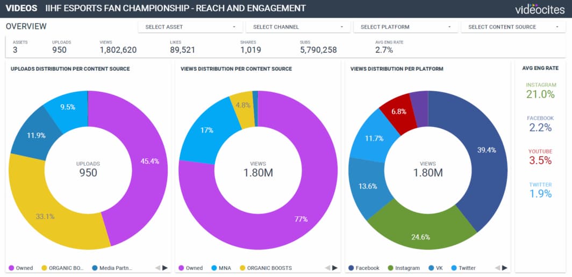572x277 pixels.
Task: Toggle ORGANIC BOOSTS legend in views chart
Action: coord(266,268)
